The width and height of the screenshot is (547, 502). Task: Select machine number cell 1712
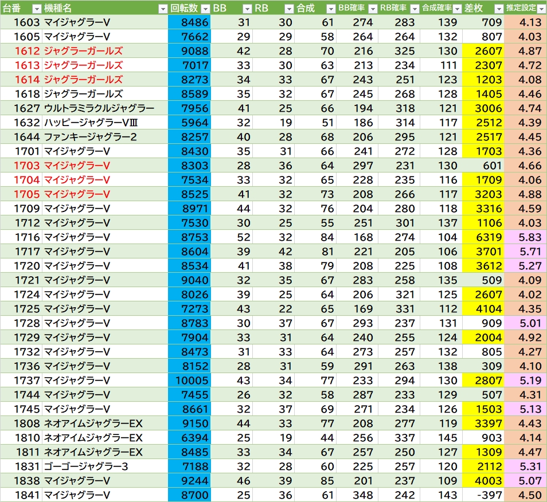pos(21,223)
